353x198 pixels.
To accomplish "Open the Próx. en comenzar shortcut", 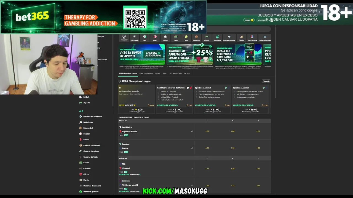I will pos(229,38).
